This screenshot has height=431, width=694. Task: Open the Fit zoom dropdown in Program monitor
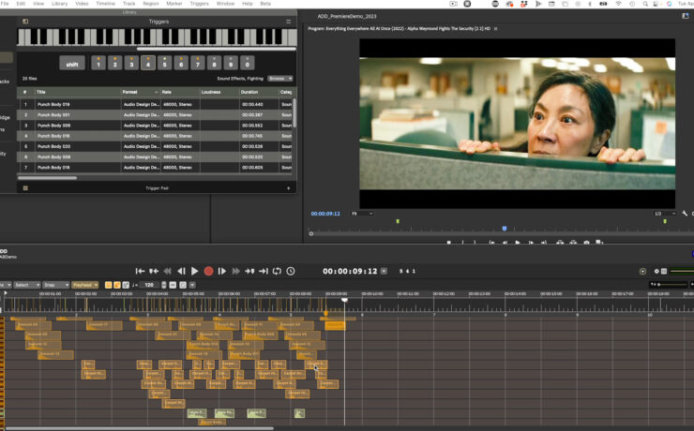coord(362,214)
